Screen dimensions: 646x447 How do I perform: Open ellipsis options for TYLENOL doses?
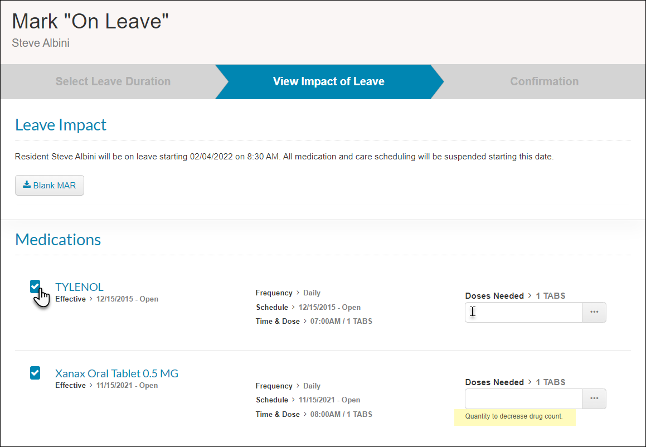pyautogui.click(x=594, y=312)
